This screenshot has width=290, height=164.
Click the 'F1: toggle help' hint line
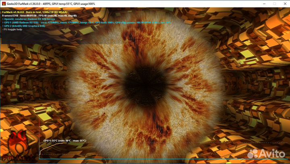[x=13, y=30]
